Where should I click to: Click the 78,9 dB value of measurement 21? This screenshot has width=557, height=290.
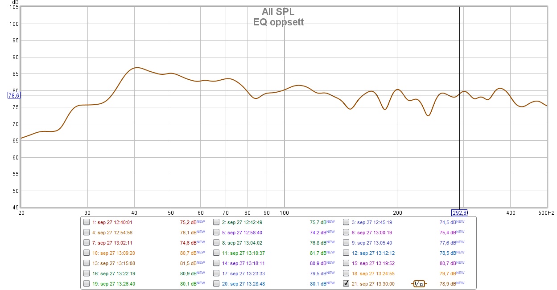click(448, 284)
